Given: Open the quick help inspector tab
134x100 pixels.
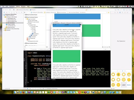Looking at the screenshot, I should point(118,12).
